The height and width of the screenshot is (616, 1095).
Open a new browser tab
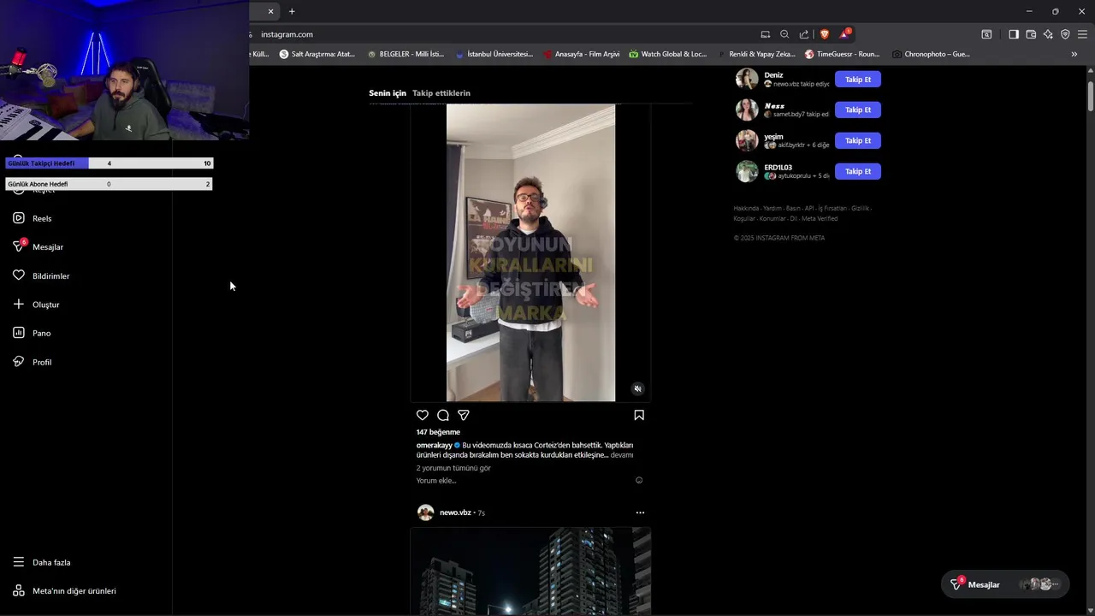(x=292, y=11)
